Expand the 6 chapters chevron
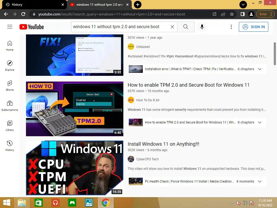Screen dimensions: 277x208 [259, 69]
